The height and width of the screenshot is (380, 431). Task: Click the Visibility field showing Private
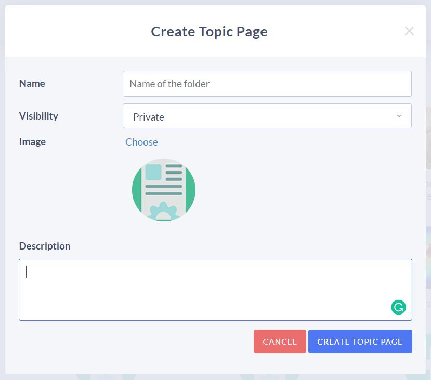(x=267, y=115)
